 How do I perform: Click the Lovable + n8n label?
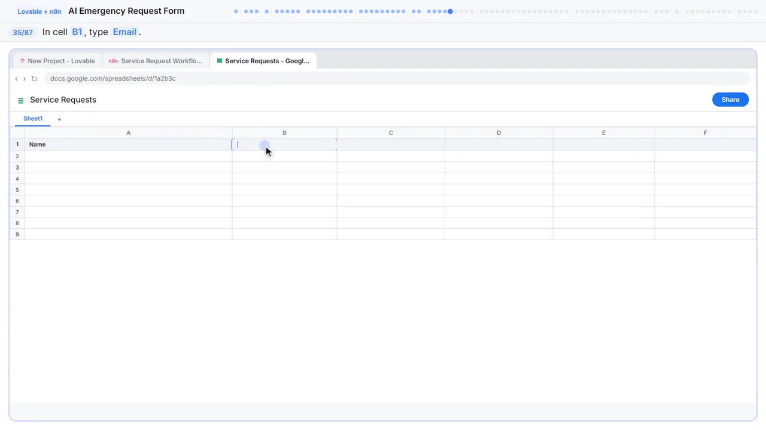[x=39, y=11]
